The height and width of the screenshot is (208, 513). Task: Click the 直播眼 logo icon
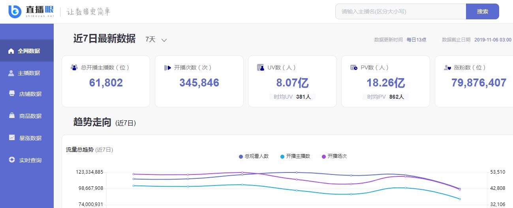15,11
